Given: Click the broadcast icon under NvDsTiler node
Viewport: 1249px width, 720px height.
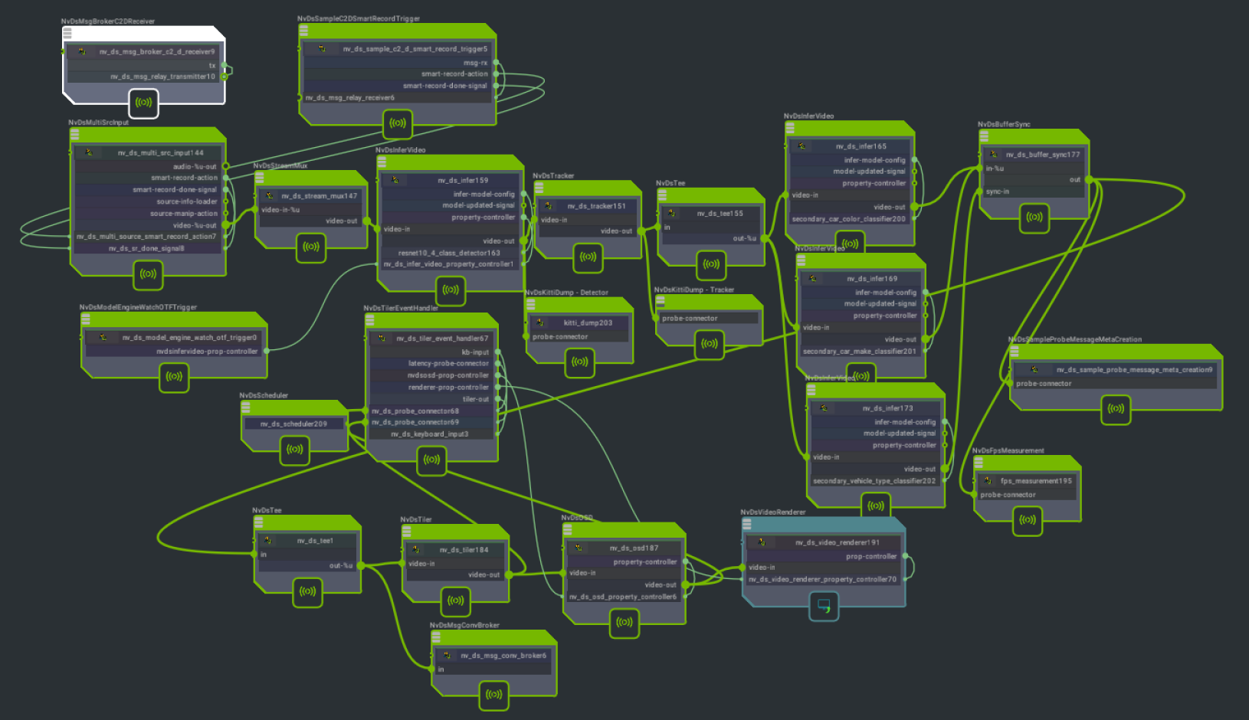Looking at the screenshot, I should coord(455,601).
